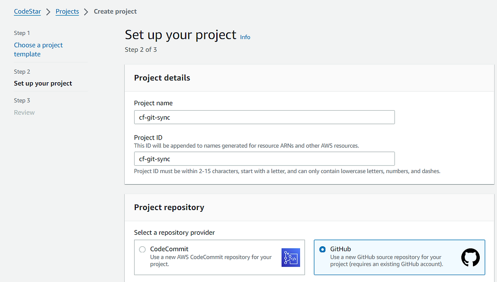Click into the Project ID field
This screenshot has height=282, width=497.
point(264,159)
